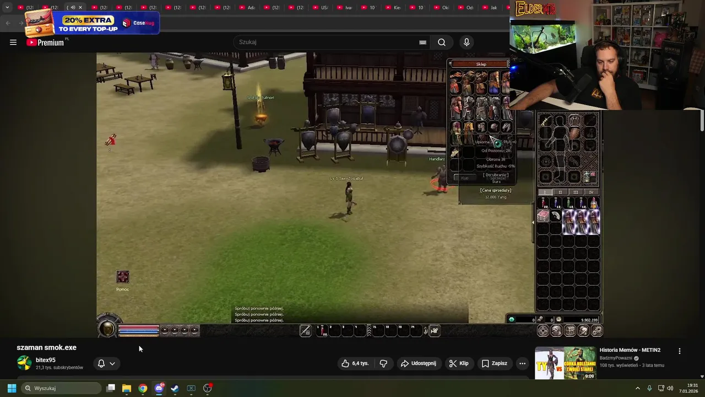Start voice search with microphone icon
Image resolution: width=705 pixels, height=397 pixels.
(x=467, y=42)
